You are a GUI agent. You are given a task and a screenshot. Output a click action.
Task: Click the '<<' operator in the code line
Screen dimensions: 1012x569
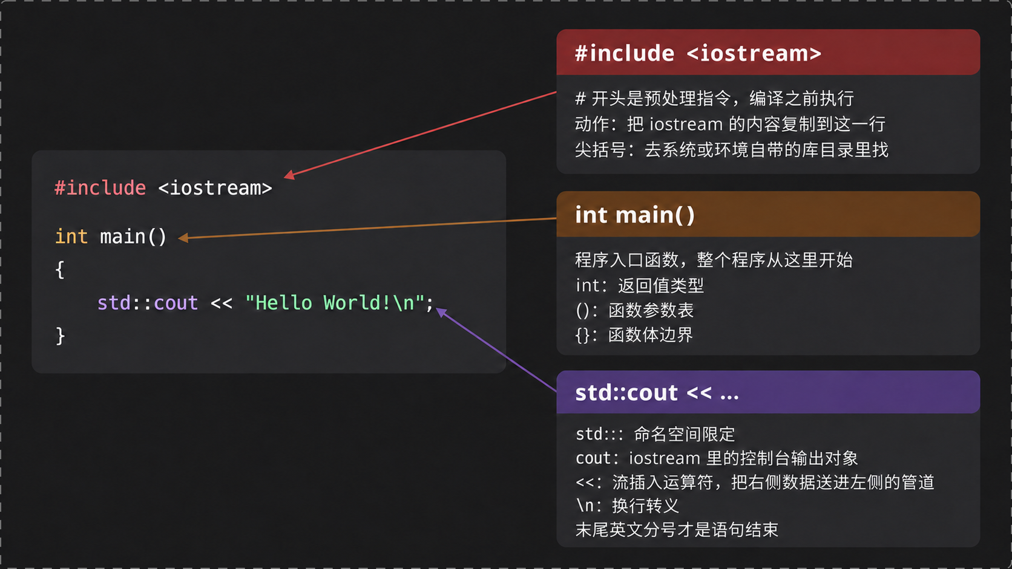click(x=222, y=303)
